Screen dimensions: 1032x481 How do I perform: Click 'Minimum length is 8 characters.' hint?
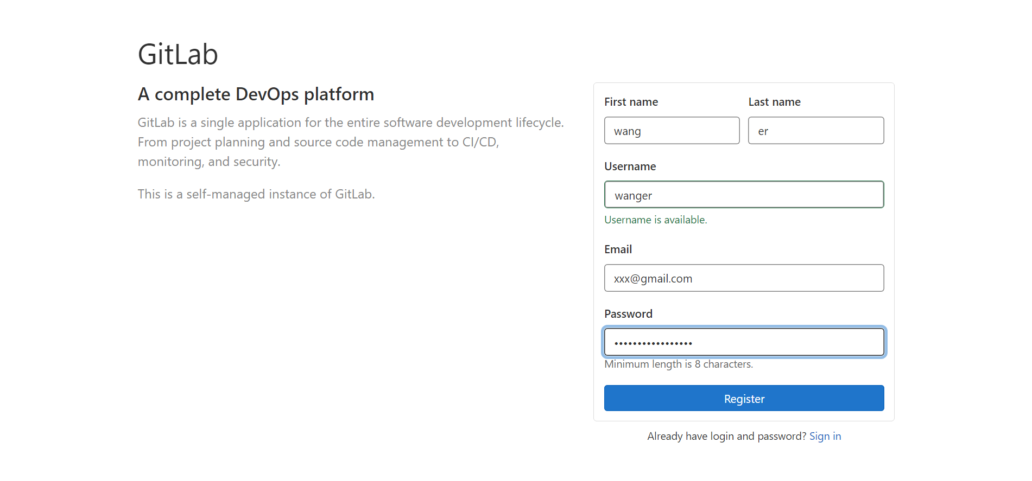coord(679,364)
